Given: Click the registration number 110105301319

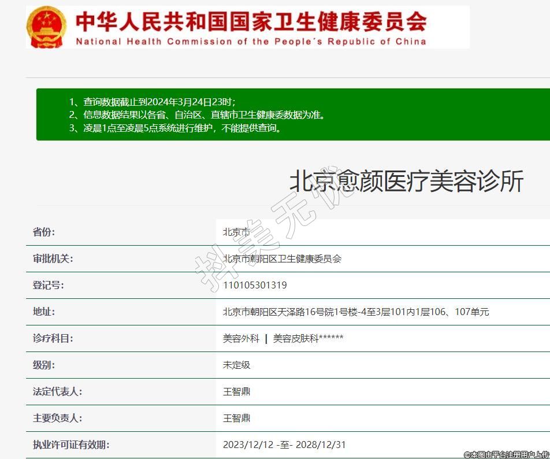Looking at the screenshot, I should [255, 286].
